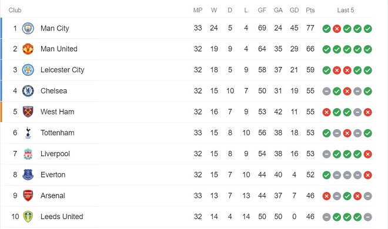The width and height of the screenshot is (388, 229).
Task: Click the Tottenham cockerel crest
Action: click(x=28, y=133)
